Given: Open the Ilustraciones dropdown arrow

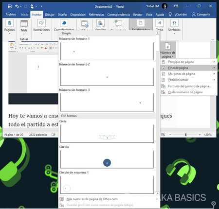Looking at the screenshot, I should [41, 34].
